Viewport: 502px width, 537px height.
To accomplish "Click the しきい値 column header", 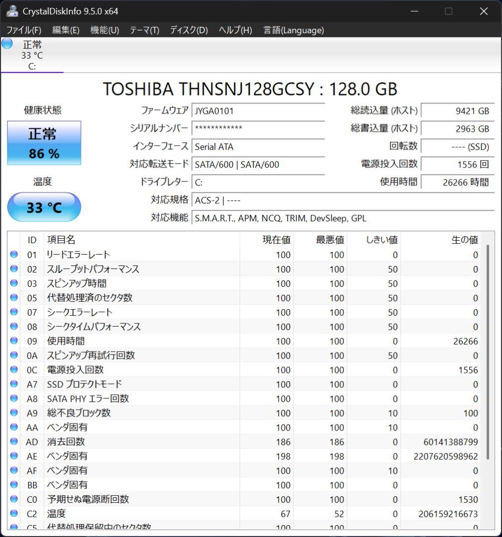I will [x=374, y=240].
